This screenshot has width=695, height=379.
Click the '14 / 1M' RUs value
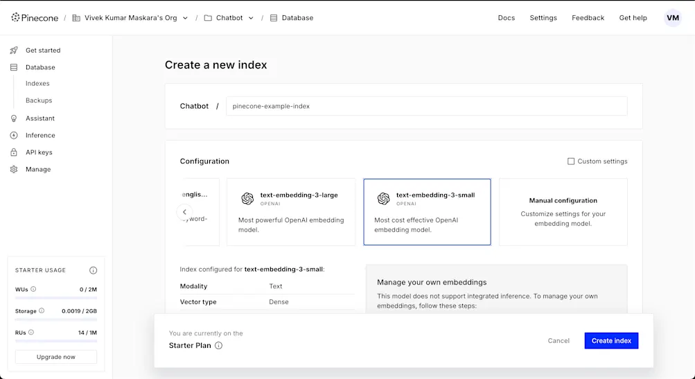coord(87,333)
